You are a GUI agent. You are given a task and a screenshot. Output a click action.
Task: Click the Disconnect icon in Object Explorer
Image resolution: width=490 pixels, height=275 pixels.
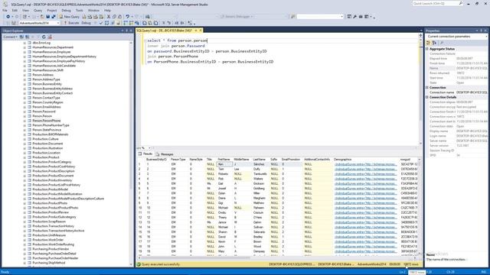[x=28, y=37]
